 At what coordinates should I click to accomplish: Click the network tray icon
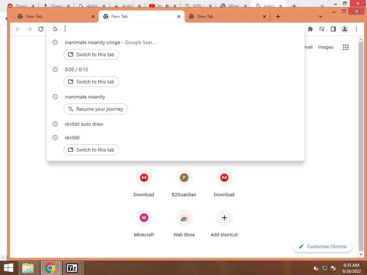325,268
